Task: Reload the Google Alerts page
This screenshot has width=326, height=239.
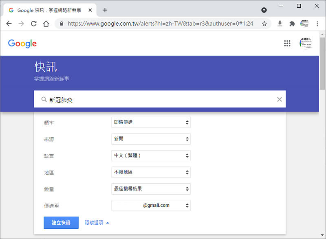Action: coord(34,24)
